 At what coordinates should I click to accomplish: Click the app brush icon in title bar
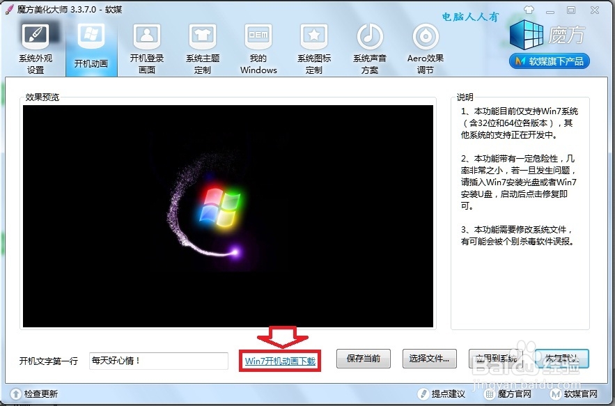pyautogui.click(x=8, y=10)
